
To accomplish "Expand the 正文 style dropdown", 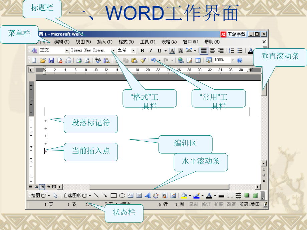I will pyautogui.click(x=67, y=50).
